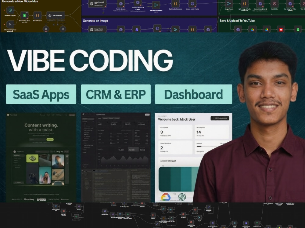
Task: Select the output parser sub-node under Idea Generator
Action: [63, 29]
